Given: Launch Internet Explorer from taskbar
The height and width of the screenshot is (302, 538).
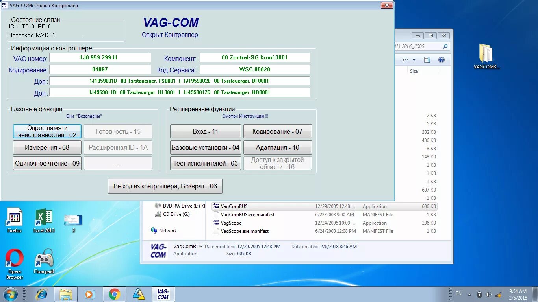Looking at the screenshot, I should (x=41, y=294).
